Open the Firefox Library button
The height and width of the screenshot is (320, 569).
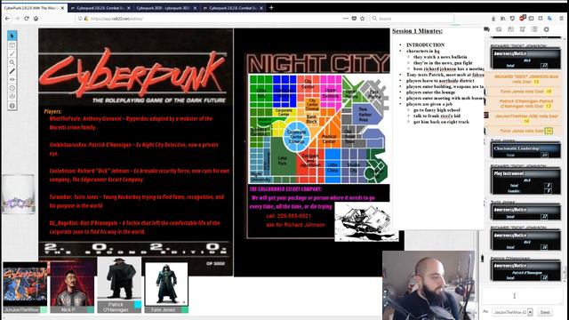503,19
